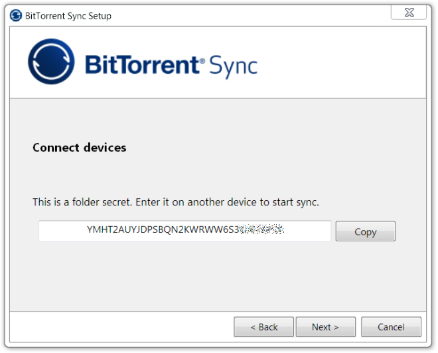Click the 'This is a folder secret' text
This screenshot has height=353, width=438.
[176, 202]
